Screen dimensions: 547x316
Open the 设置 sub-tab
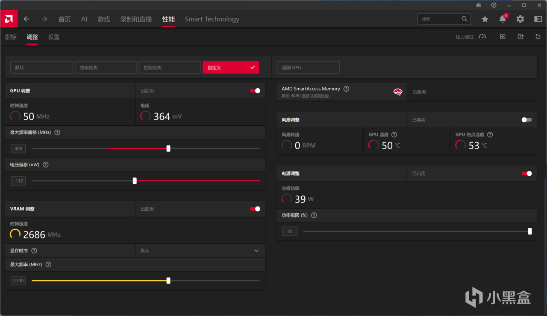(54, 37)
